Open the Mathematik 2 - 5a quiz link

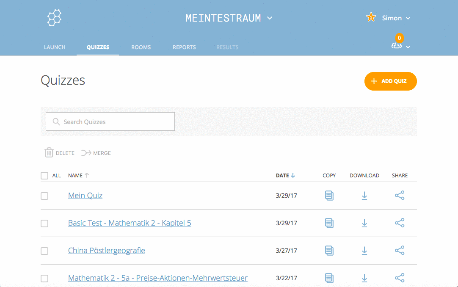pyautogui.click(x=157, y=278)
